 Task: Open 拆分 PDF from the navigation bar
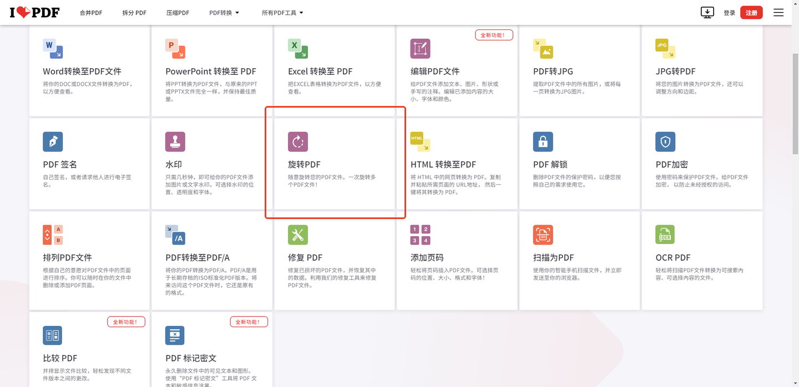pos(134,13)
